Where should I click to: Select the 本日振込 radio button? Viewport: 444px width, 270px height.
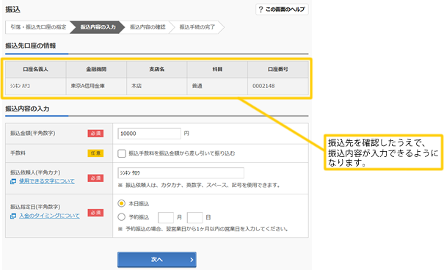click(122, 203)
